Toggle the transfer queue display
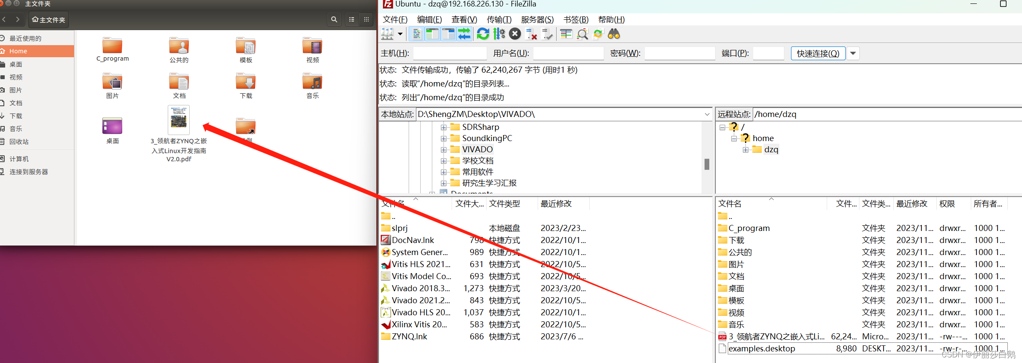The width and height of the screenshot is (1022, 363). [464, 34]
